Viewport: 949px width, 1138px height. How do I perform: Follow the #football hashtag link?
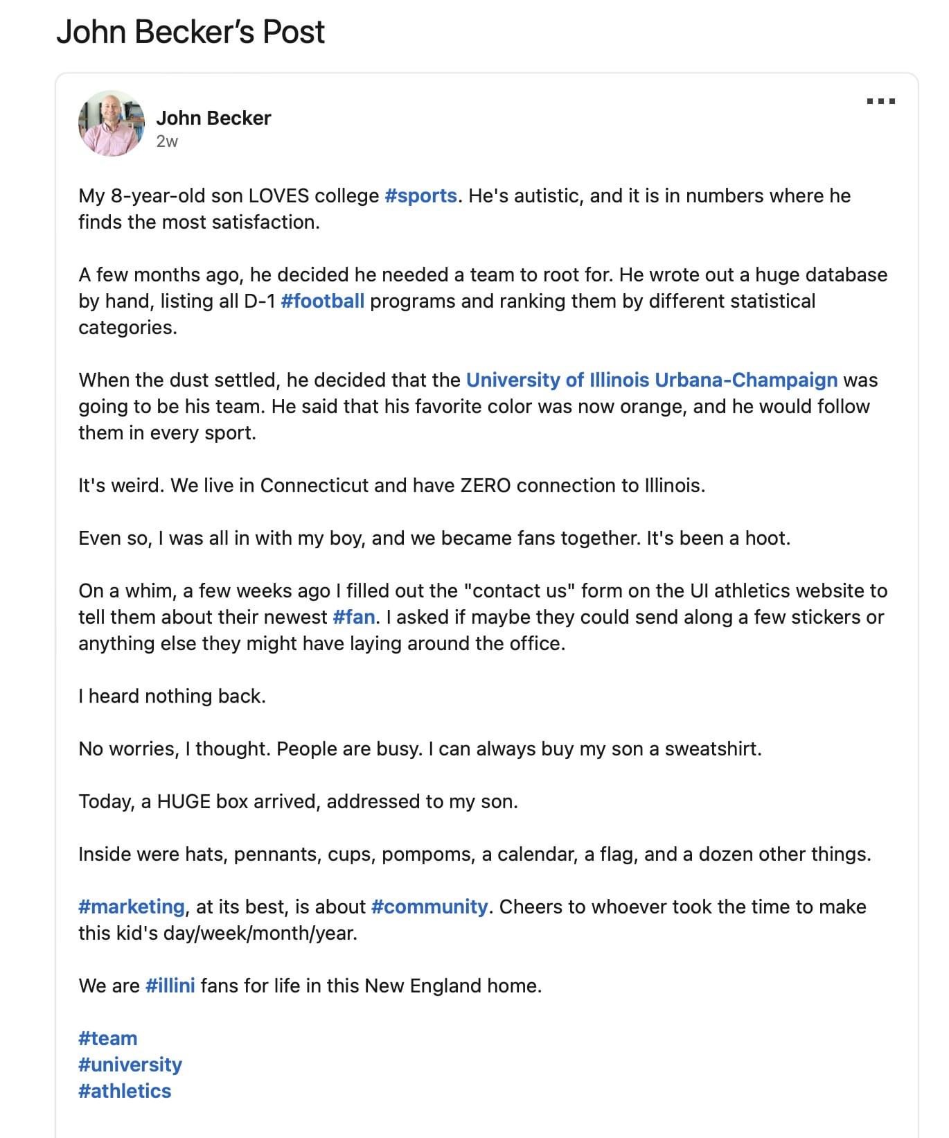[322, 301]
